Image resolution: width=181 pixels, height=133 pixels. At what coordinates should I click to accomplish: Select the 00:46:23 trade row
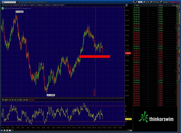point(156,44)
